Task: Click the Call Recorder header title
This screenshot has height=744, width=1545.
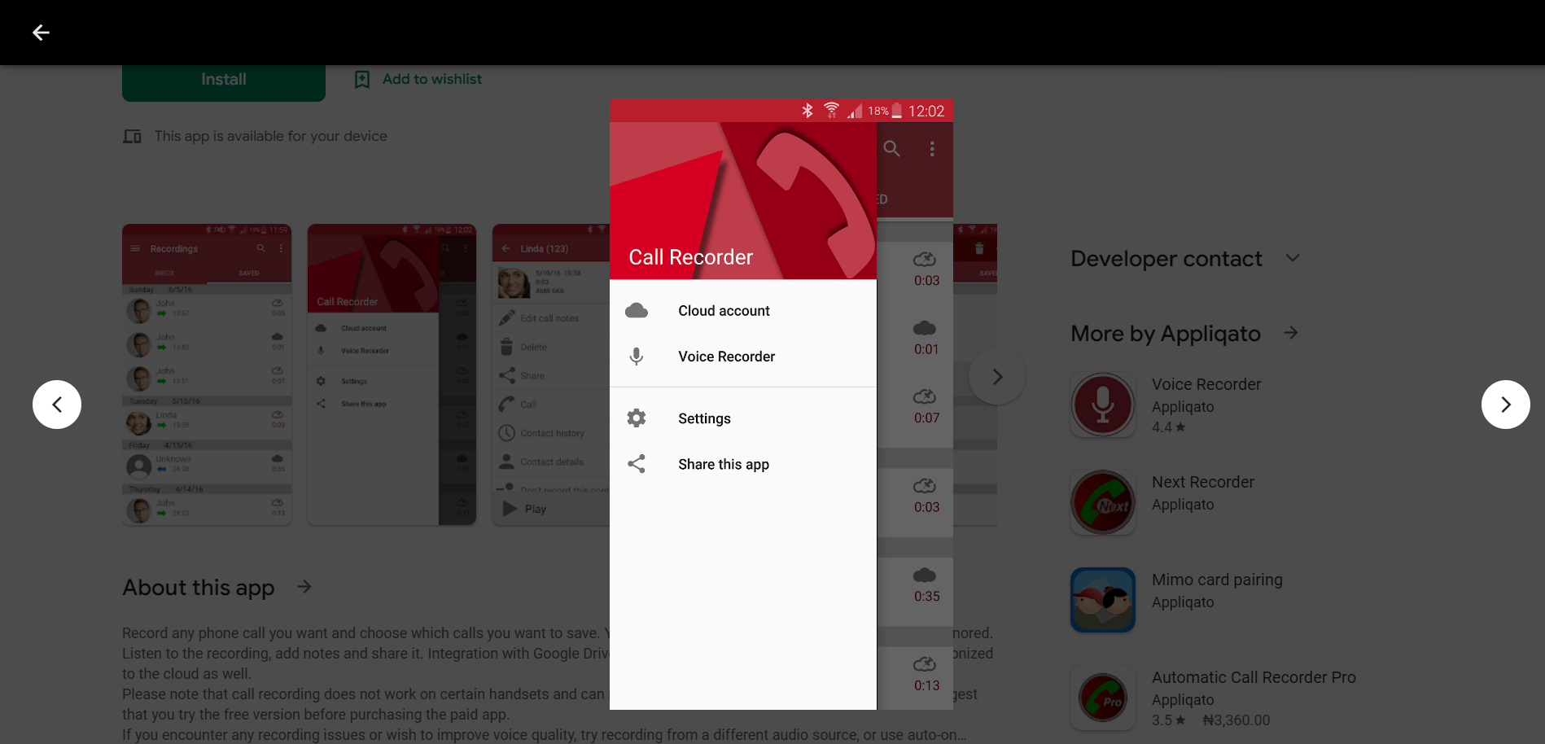Action: pyautogui.click(x=690, y=257)
